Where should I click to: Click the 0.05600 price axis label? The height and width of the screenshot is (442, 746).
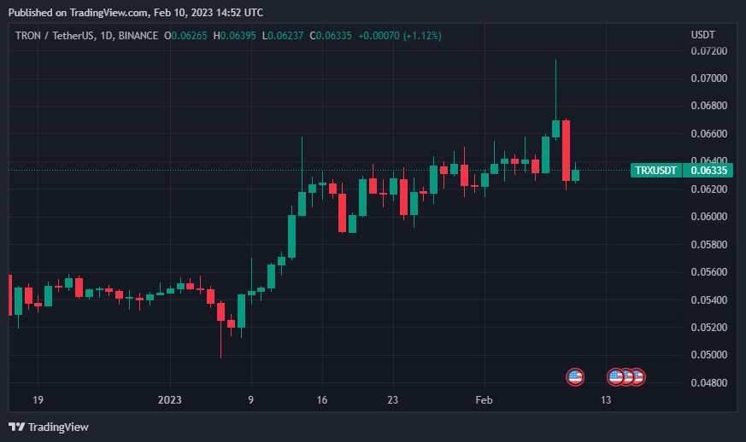[709, 272]
